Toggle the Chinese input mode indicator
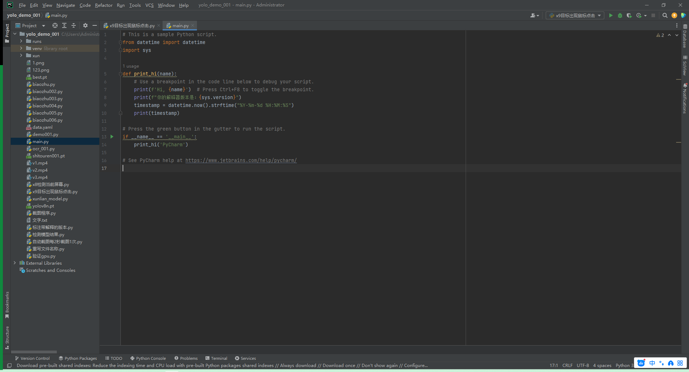 click(x=652, y=363)
